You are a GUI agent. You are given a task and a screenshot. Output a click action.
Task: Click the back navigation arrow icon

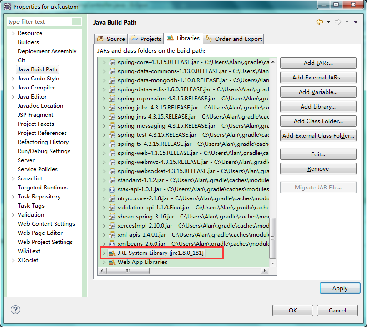tap(320, 22)
